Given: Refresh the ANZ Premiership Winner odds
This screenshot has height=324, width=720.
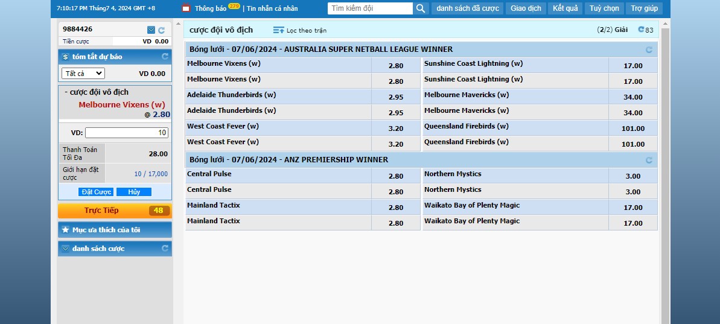Looking at the screenshot, I should coord(649,160).
